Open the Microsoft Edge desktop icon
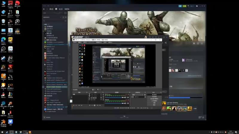Viewport: 239px width, 134px height. tap(3, 40)
